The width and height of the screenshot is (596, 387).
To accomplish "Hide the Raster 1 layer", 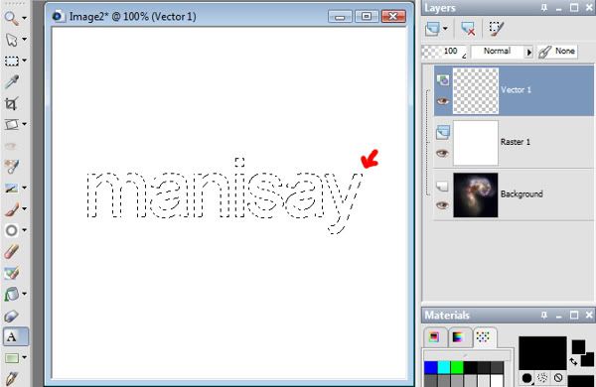I will click(x=442, y=153).
